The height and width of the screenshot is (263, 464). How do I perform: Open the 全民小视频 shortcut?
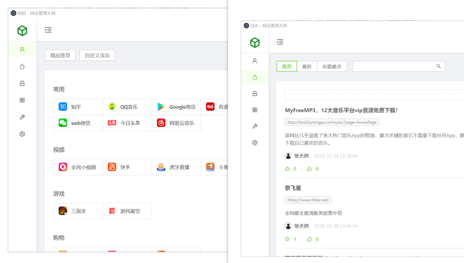(x=78, y=167)
